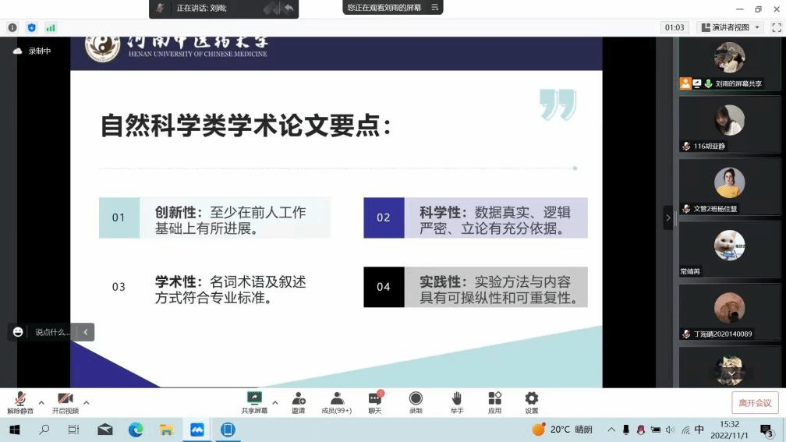Collapse the participant video sidebar arrow

point(667,217)
